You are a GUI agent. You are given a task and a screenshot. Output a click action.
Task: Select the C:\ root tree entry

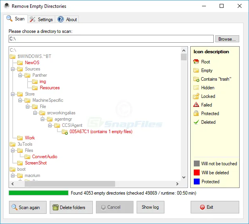(13, 50)
